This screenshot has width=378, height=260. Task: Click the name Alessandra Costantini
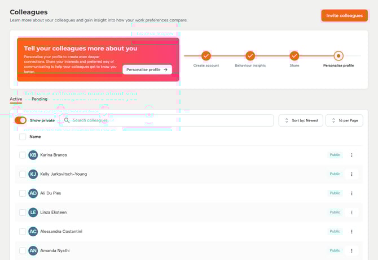coord(61,232)
